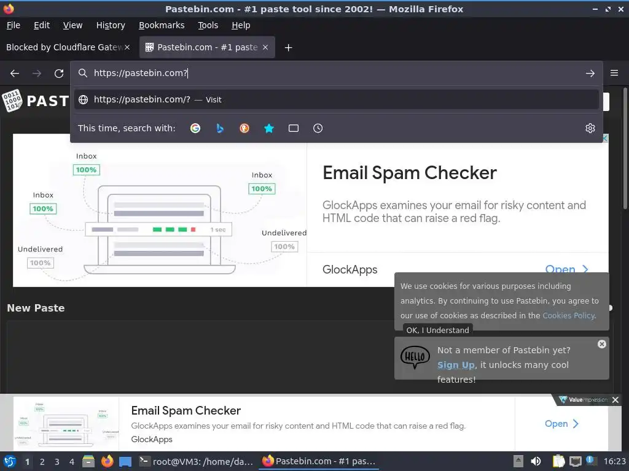Search in History clock icon
The height and width of the screenshot is (471, 629).
pyautogui.click(x=318, y=128)
